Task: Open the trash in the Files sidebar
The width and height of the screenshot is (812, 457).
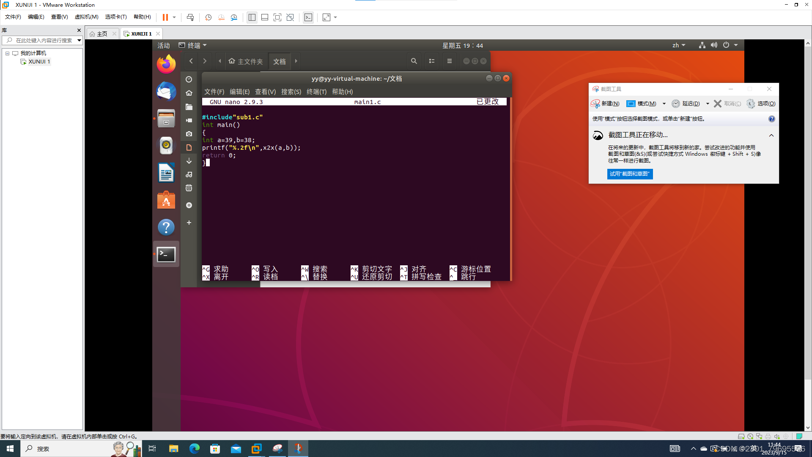Action: click(189, 188)
